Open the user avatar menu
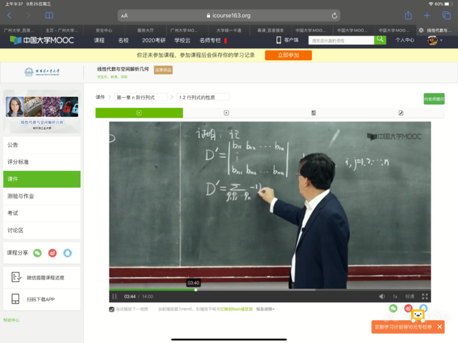458x343 pixels. point(434,40)
